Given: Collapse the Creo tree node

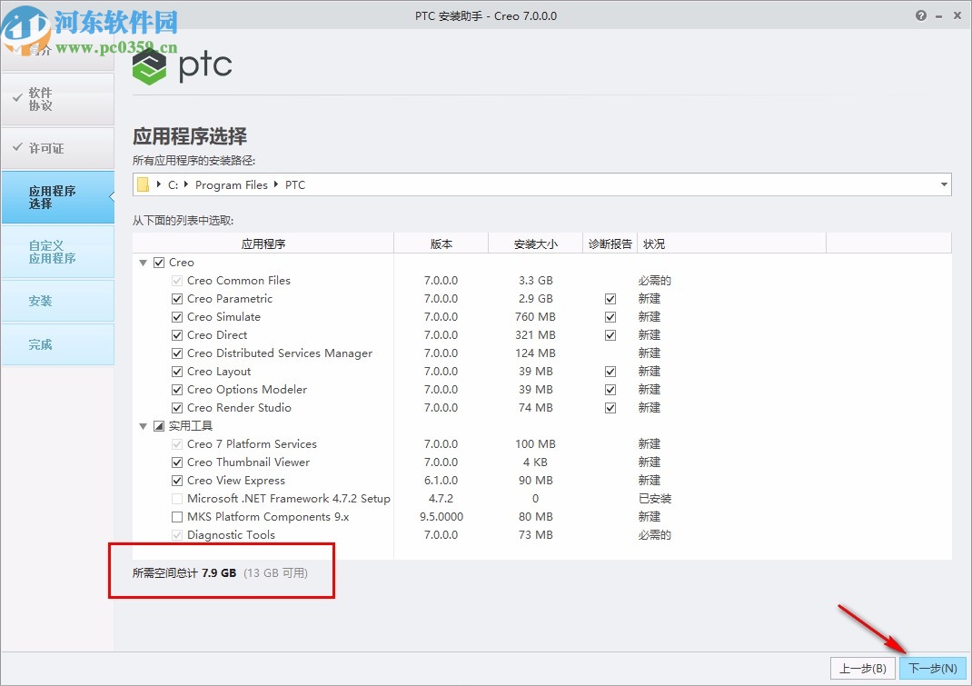Looking at the screenshot, I should pyautogui.click(x=143, y=262).
